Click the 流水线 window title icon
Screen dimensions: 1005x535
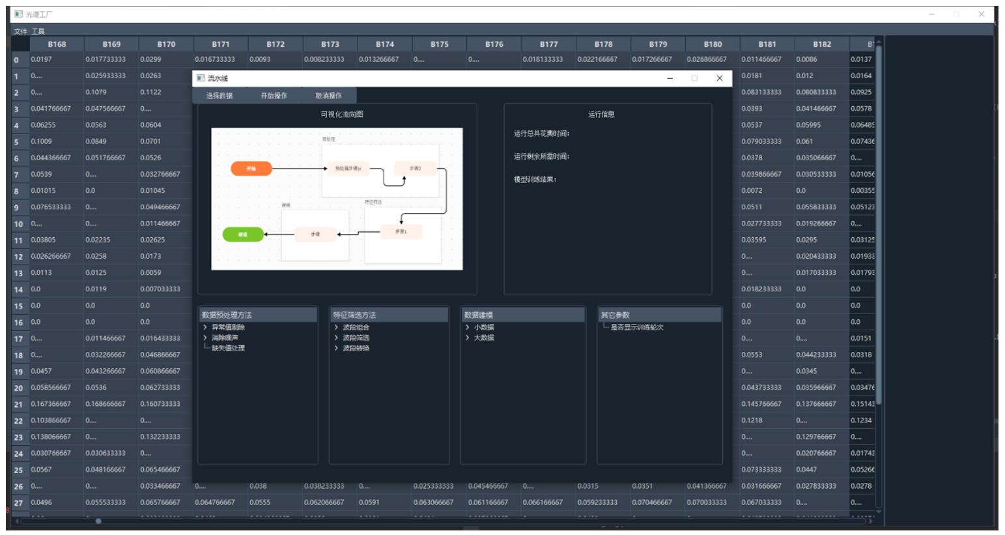tap(201, 78)
